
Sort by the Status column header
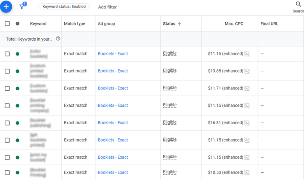pos(169,24)
